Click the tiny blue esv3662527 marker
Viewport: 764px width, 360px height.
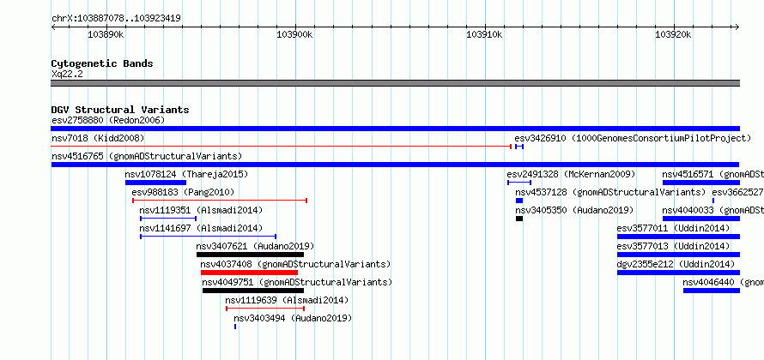(713, 201)
